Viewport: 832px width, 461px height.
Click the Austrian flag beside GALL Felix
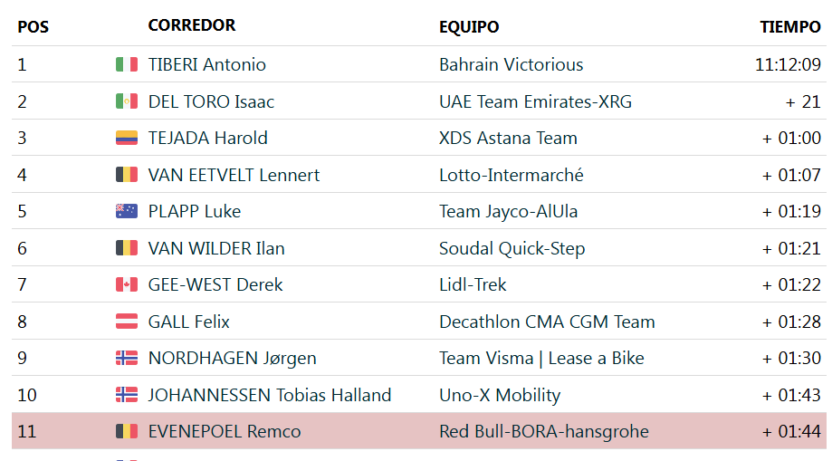[126, 322]
